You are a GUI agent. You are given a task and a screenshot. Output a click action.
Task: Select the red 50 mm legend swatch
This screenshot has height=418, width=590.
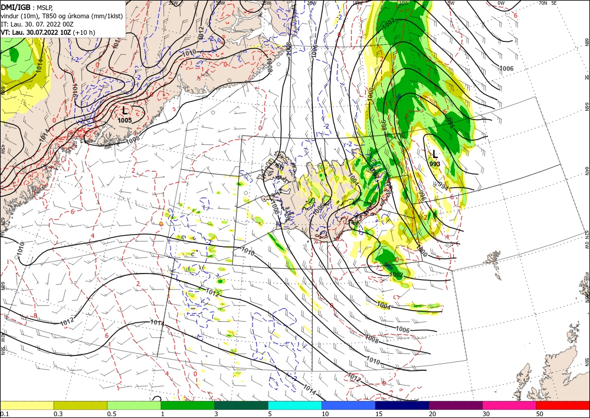click(x=563, y=405)
